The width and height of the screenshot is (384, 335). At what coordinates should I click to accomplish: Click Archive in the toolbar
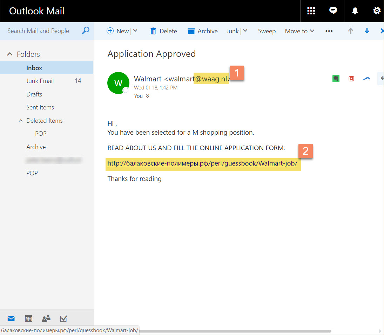203,31
